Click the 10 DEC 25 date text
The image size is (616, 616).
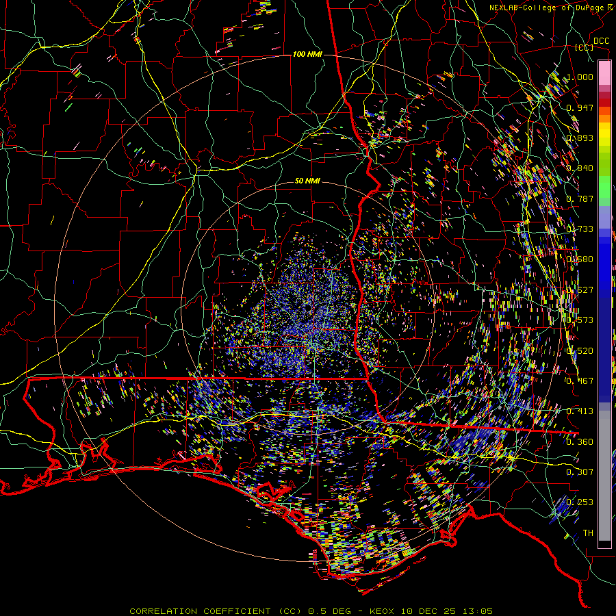click(429, 611)
